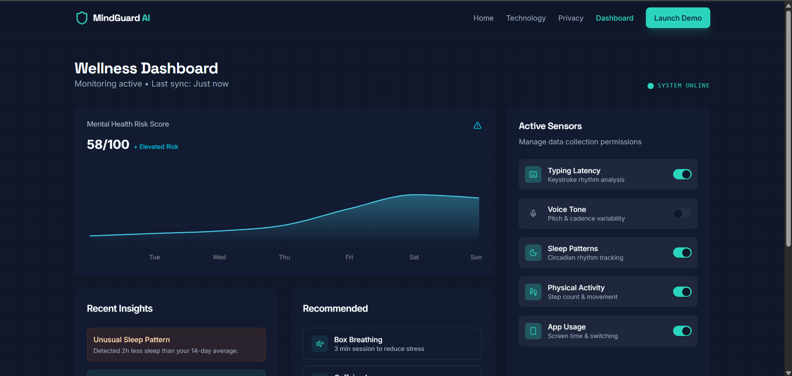Select the Dashboard nav item
792x376 pixels.
615,18
